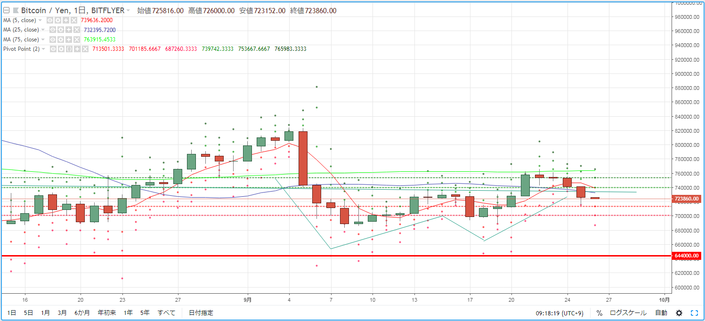The height and width of the screenshot is (321, 705).
Task: Enter fullscreen mode with the expand icon
Action: [x=694, y=313]
